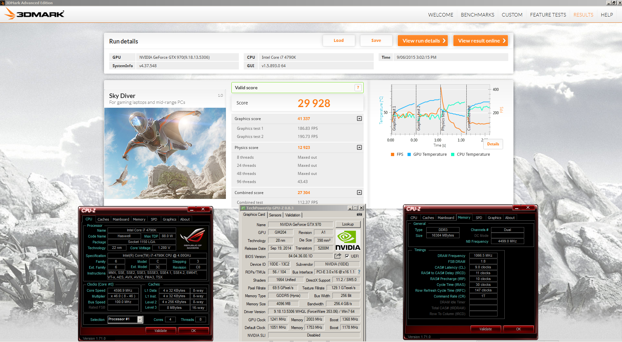Click the Lookup button in GPU-Z
The width and height of the screenshot is (622, 342).
tap(348, 224)
